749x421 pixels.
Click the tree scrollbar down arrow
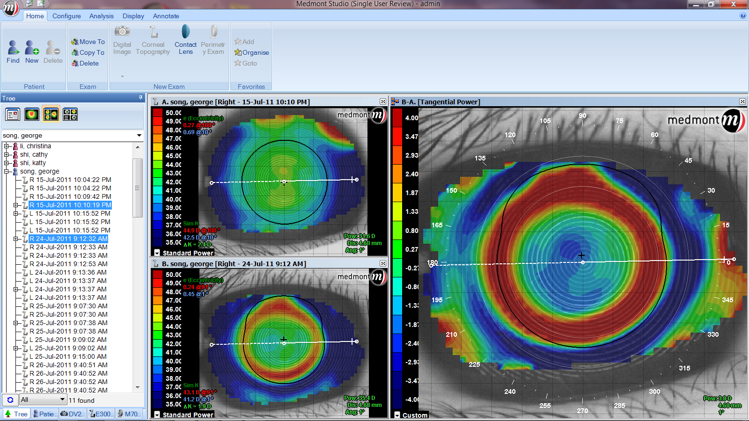click(x=138, y=387)
